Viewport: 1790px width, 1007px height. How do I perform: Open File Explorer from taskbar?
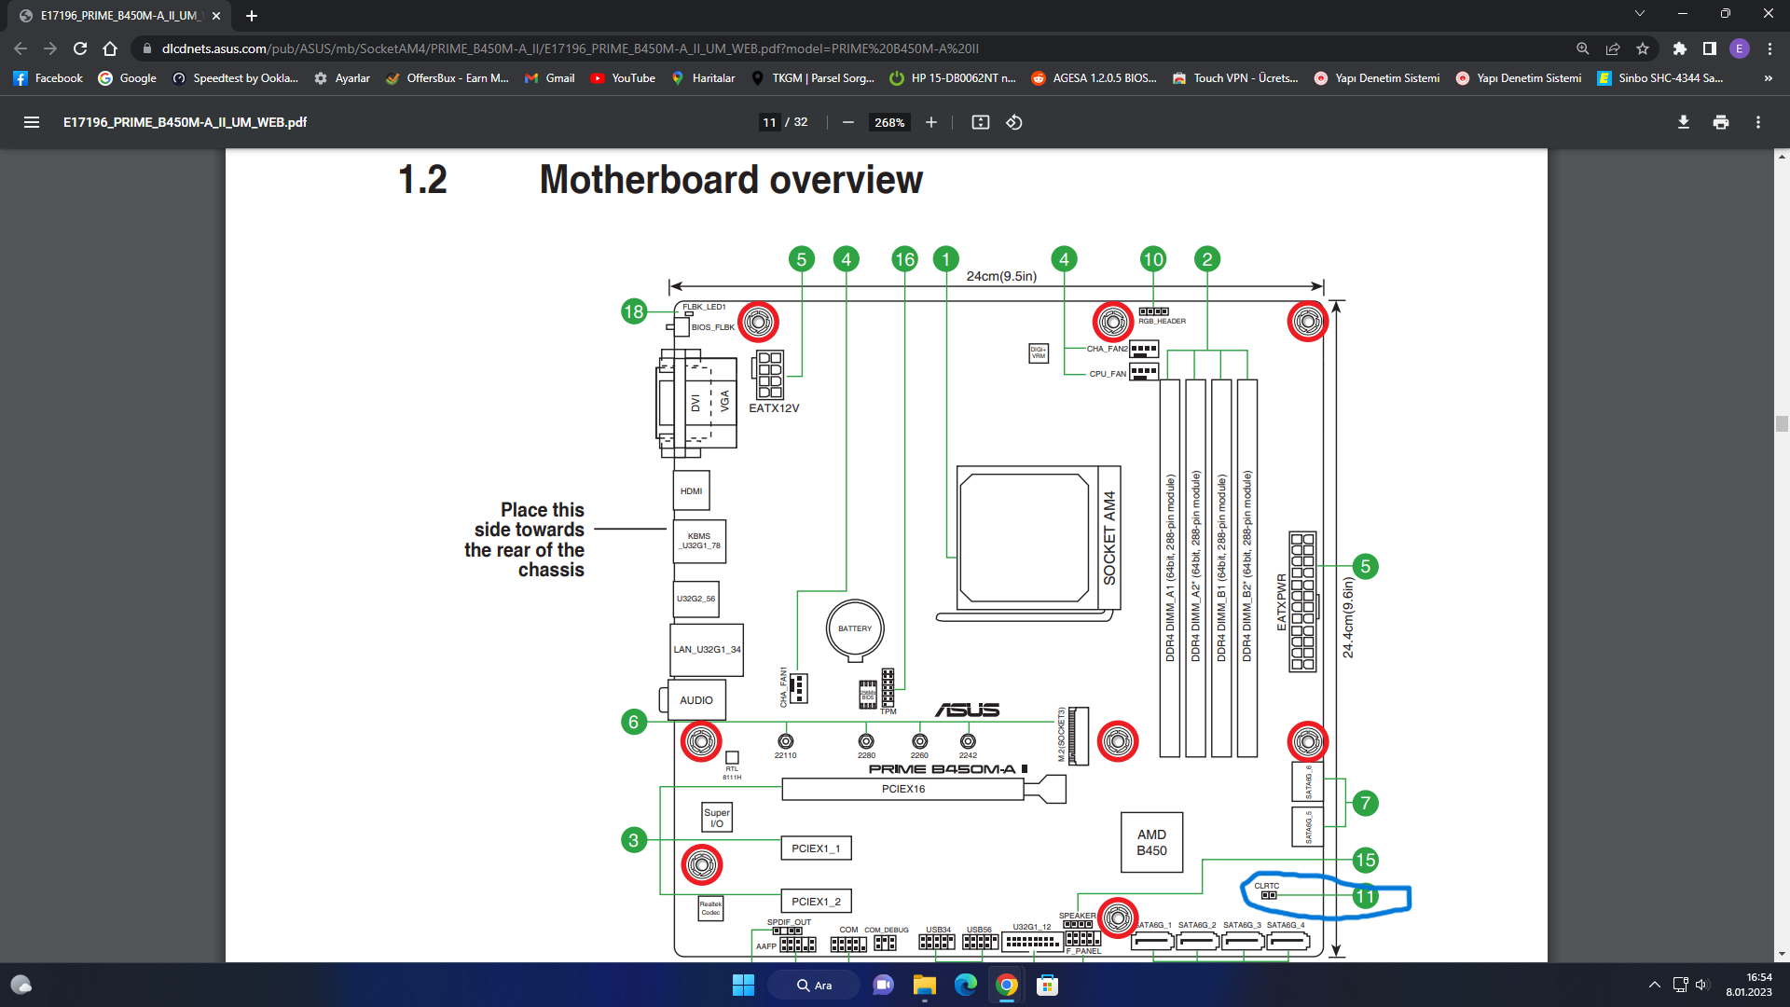point(924,985)
